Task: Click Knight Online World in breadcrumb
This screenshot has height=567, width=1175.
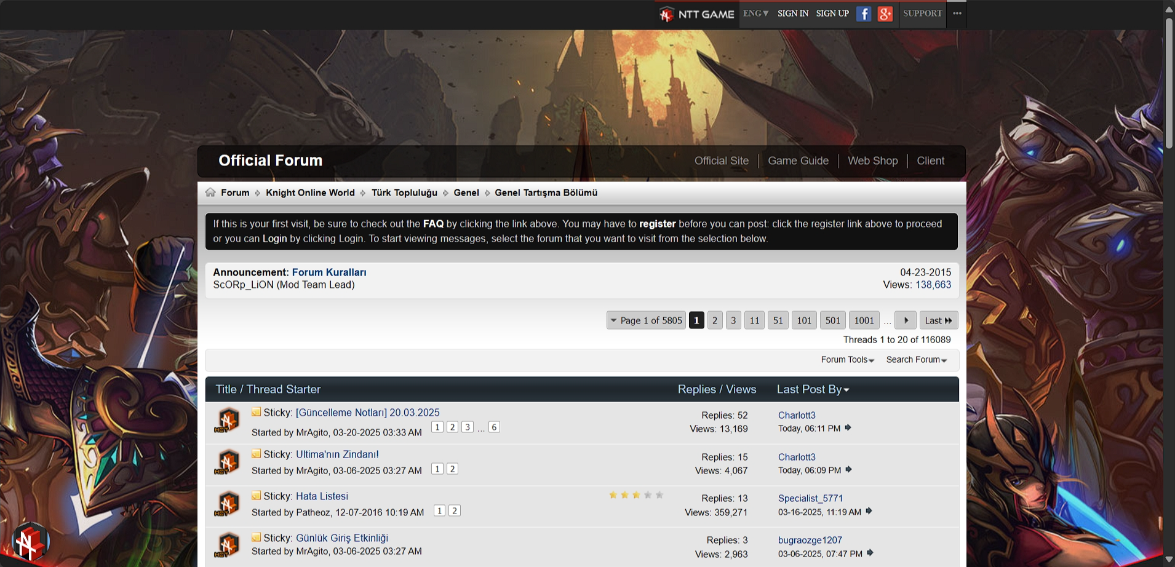Action: [x=310, y=192]
